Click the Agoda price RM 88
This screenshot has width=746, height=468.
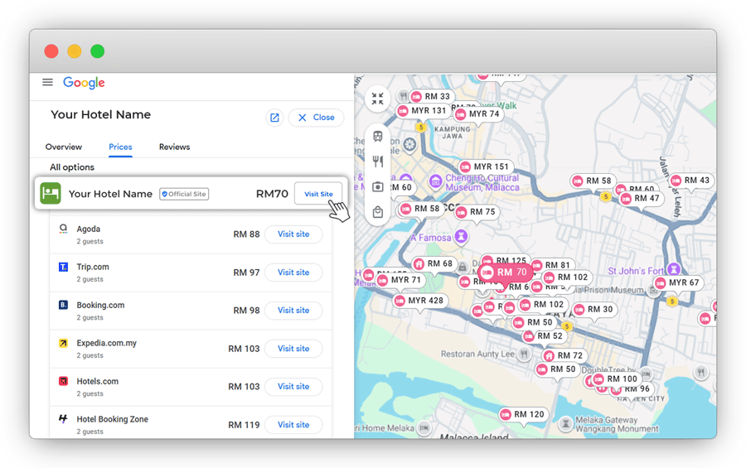pyautogui.click(x=246, y=234)
